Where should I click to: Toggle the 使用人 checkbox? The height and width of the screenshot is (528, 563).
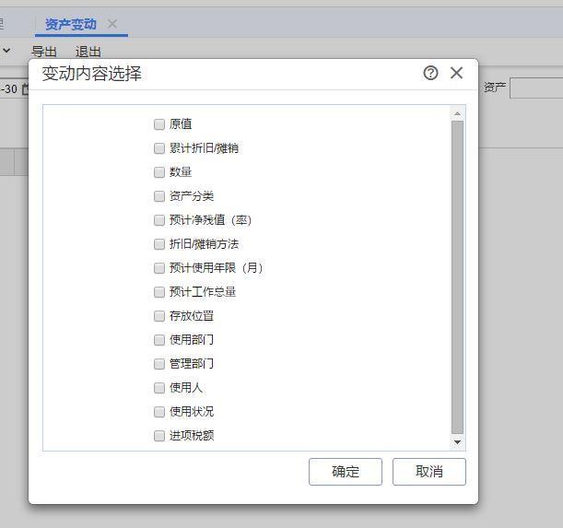pyautogui.click(x=159, y=388)
